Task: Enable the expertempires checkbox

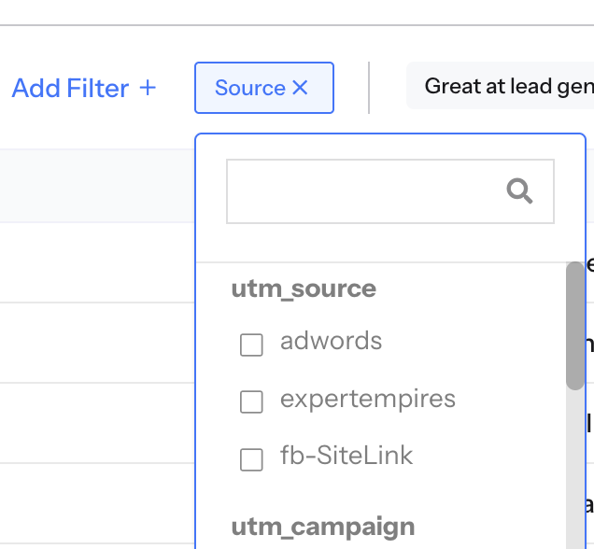Action: point(251,401)
